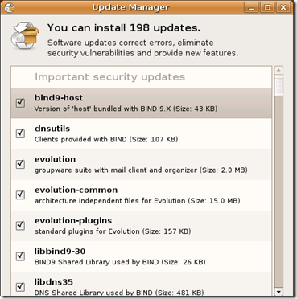297x299 pixels.
Task: Uncheck the bind9-host update checkbox
Action: point(20,103)
